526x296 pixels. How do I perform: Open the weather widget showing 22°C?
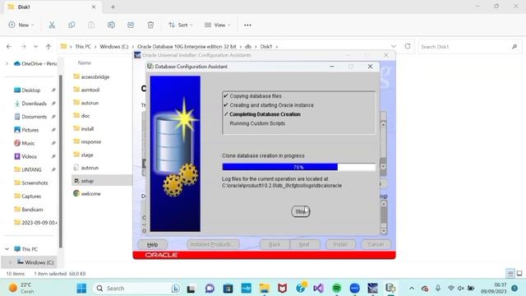[21, 288]
